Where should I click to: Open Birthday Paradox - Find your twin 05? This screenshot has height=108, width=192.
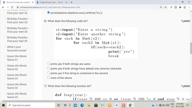coord(18,39)
